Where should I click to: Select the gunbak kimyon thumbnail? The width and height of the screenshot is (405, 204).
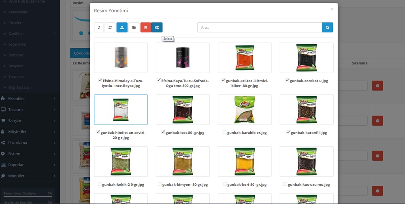(183, 161)
